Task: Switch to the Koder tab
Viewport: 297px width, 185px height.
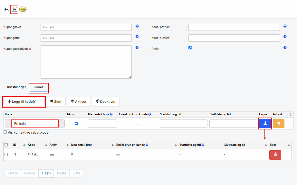Action: click(x=38, y=87)
